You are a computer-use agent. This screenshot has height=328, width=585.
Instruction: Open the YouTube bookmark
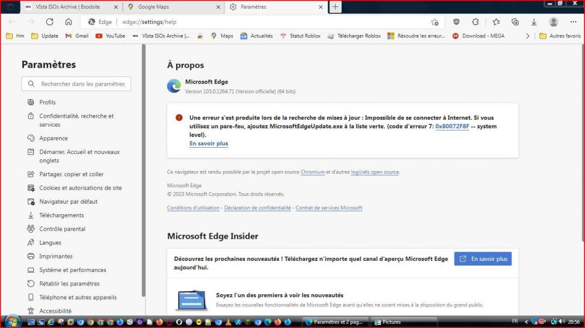pos(110,36)
